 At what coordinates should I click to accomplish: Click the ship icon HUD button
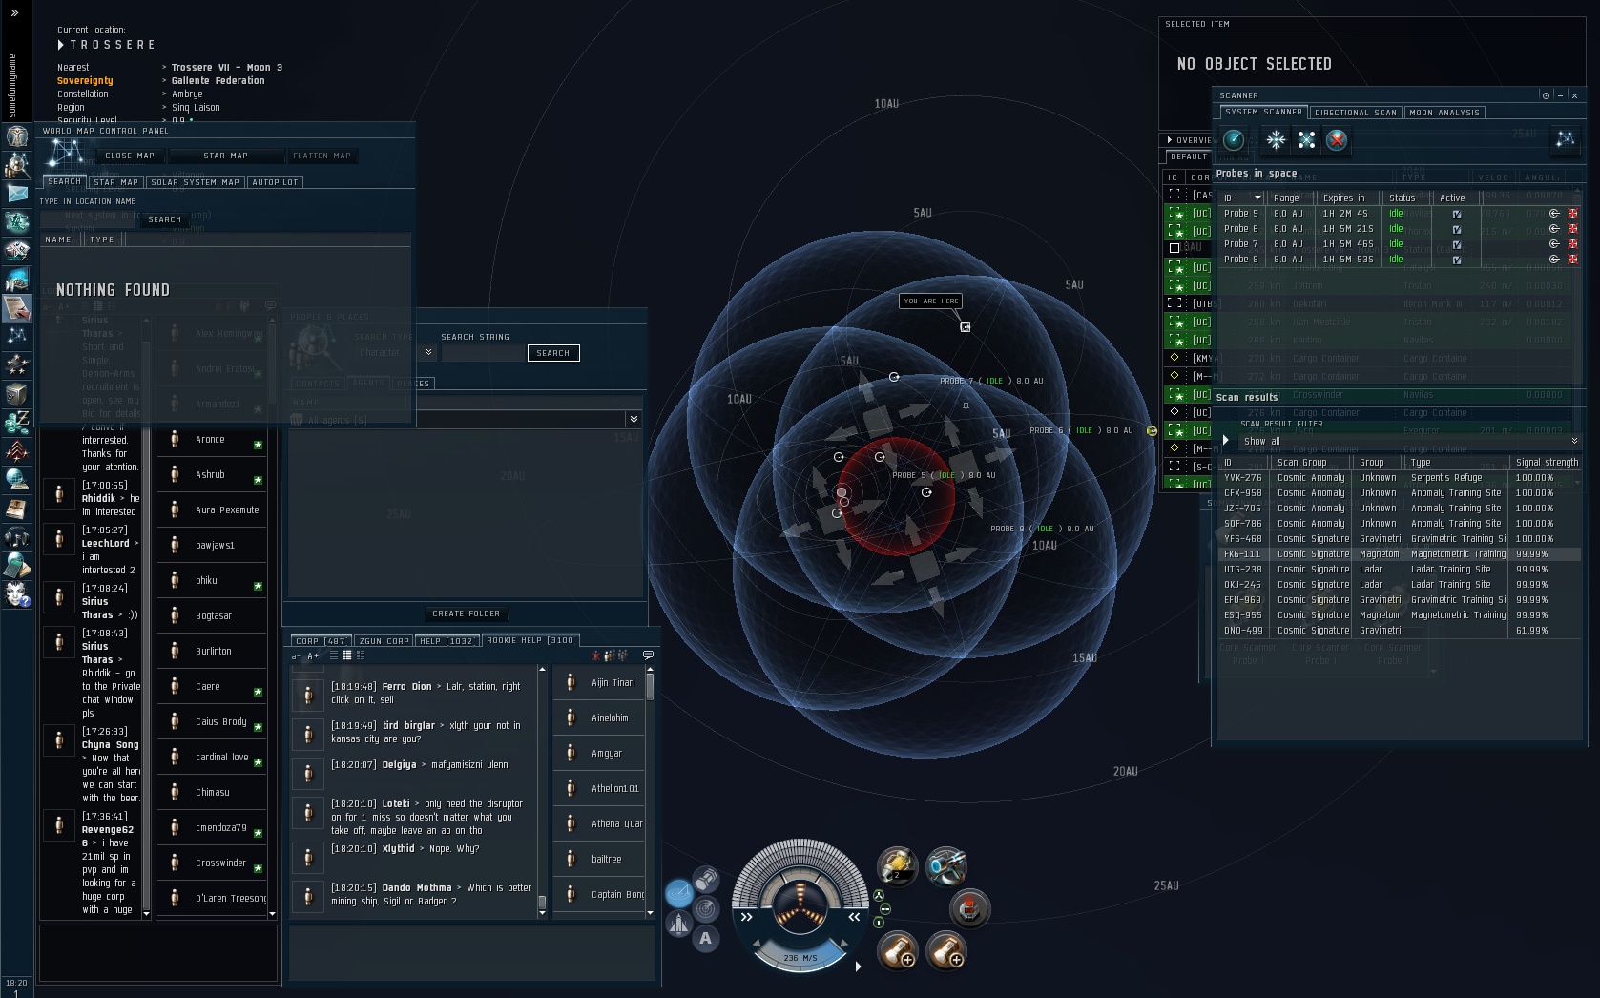pyautogui.click(x=678, y=924)
